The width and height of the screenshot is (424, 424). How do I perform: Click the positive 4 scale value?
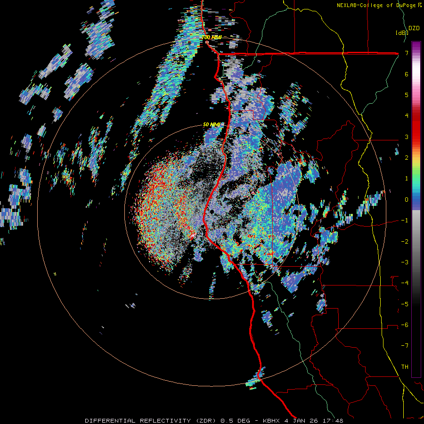(407, 116)
